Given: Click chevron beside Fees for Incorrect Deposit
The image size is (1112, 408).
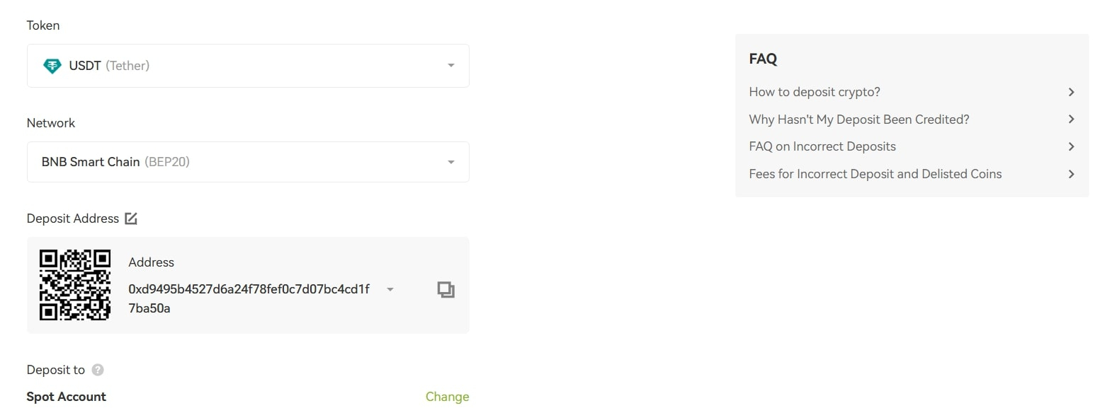Looking at the screenshot, I should coord(1071,174).
